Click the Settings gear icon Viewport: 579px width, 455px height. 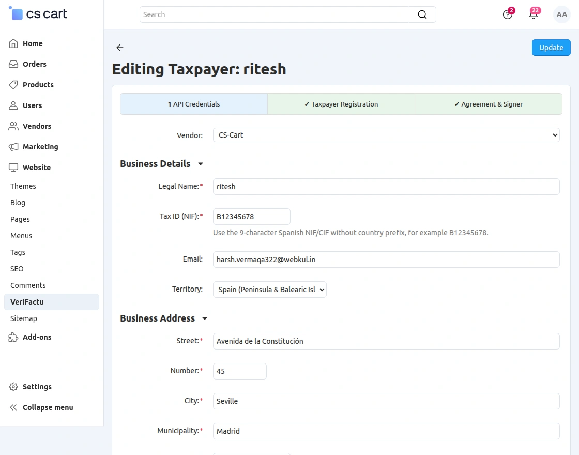(x=13, y=387)
